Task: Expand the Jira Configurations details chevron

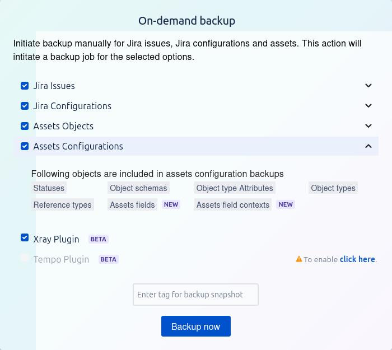Action: (368, 106)
